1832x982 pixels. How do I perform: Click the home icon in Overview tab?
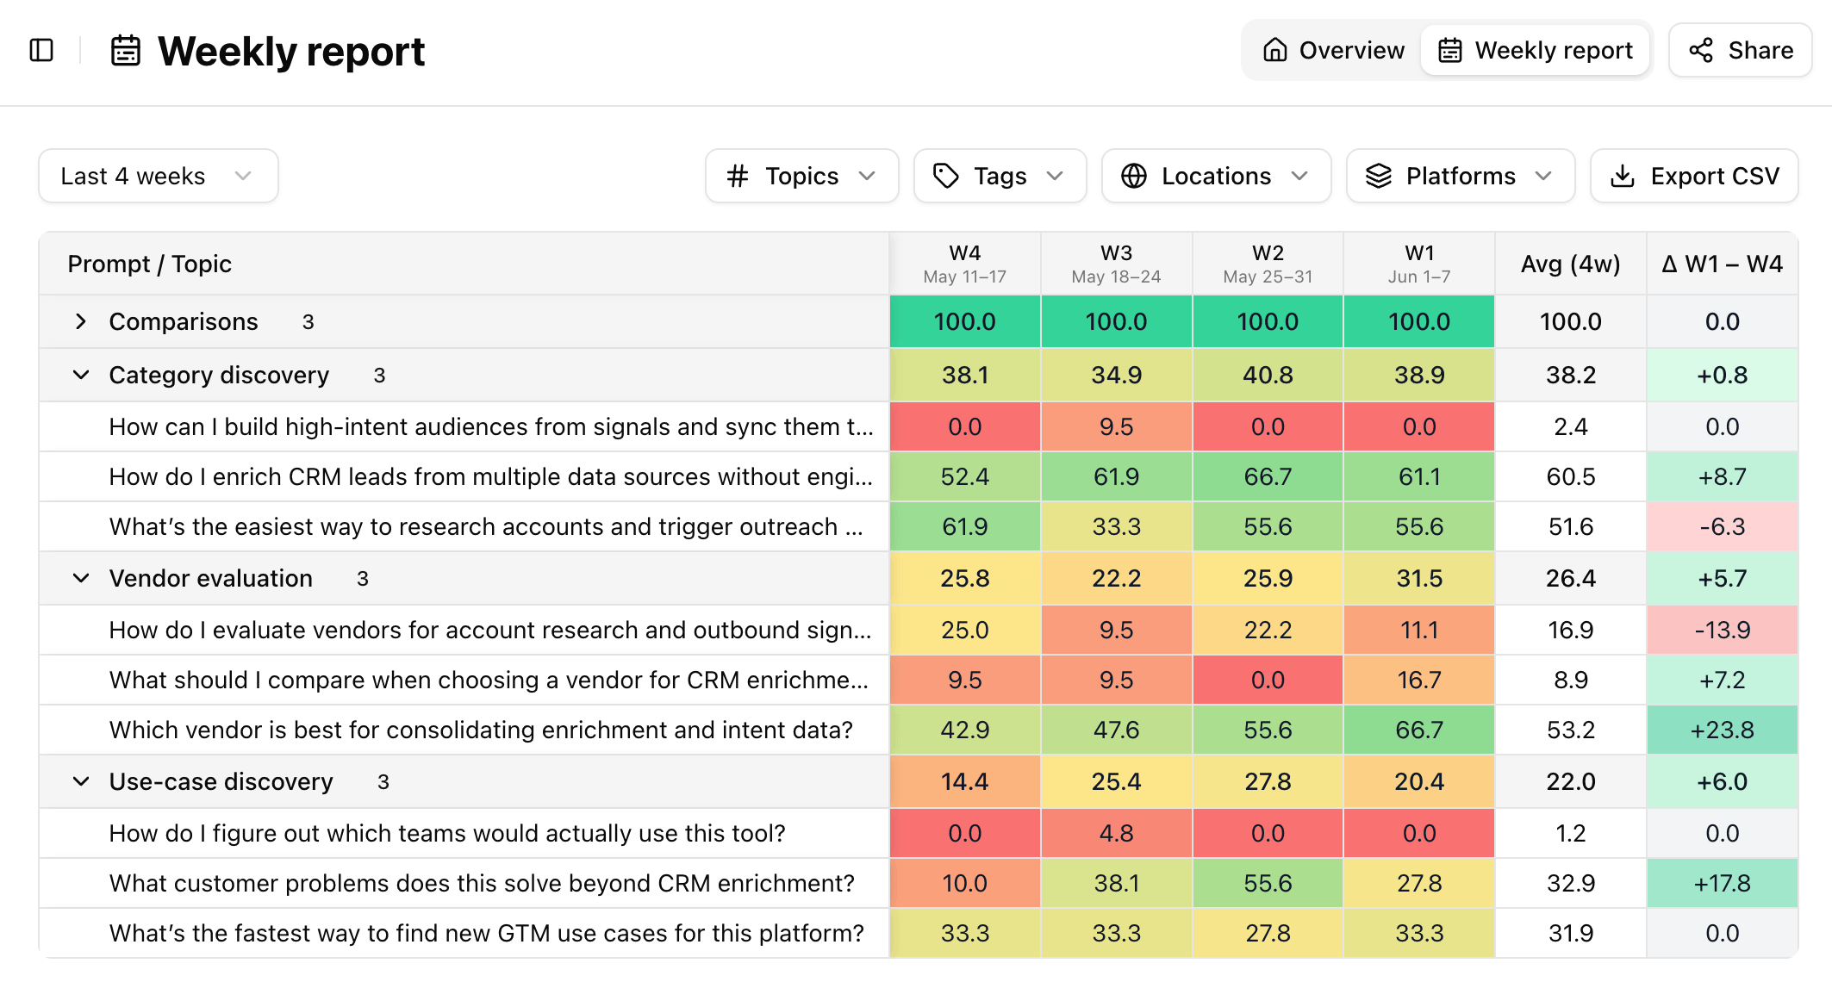point(1275,50)
